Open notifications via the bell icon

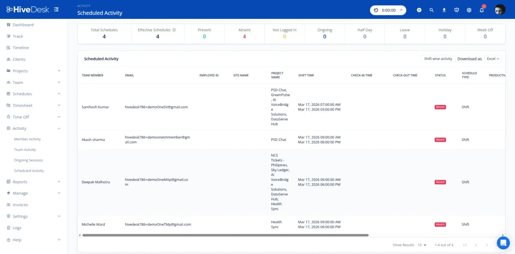coord(481,9)
